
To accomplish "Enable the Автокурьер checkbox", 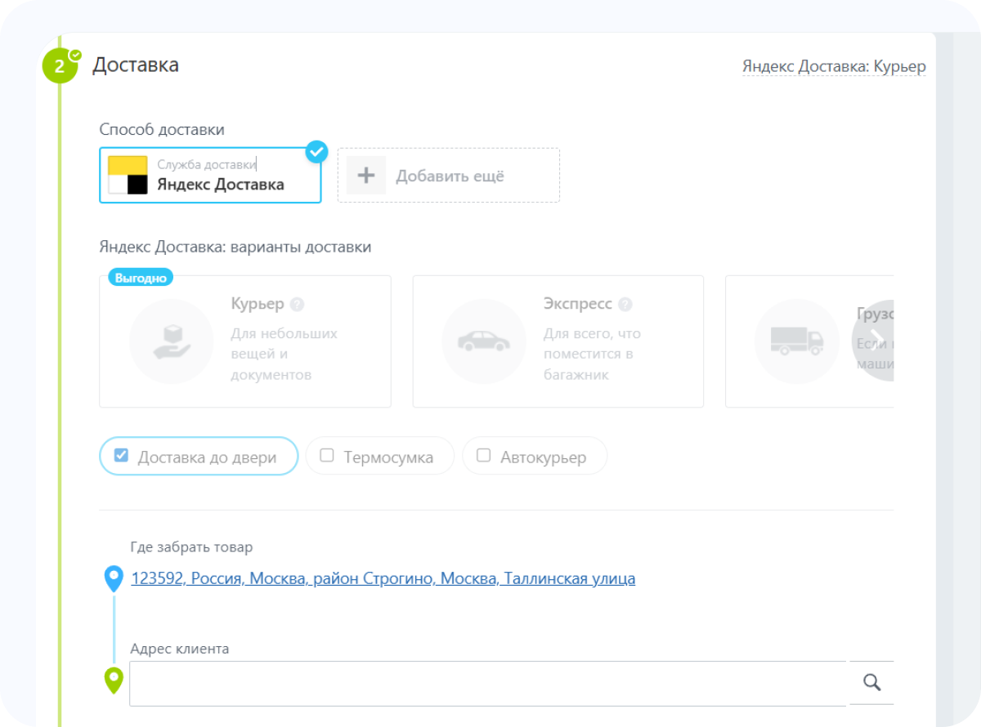I will coord(483,456).
